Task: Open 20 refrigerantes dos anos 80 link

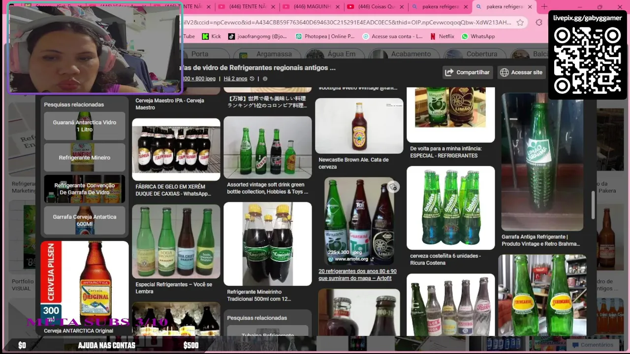Action: 357,275
